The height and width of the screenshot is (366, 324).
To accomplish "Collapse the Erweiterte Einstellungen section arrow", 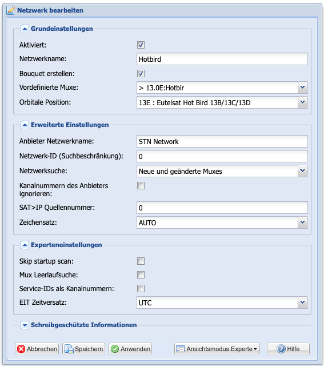I will click(25, 125).
